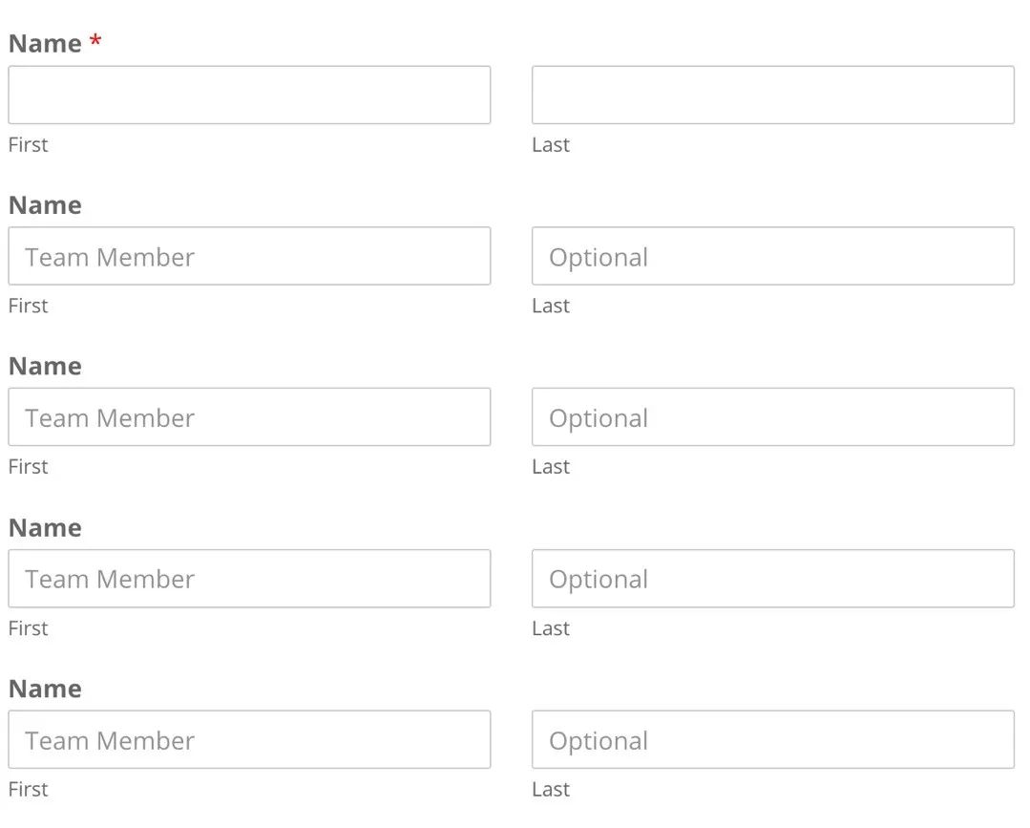Click the empty required First name field

[x=249, y=95]
